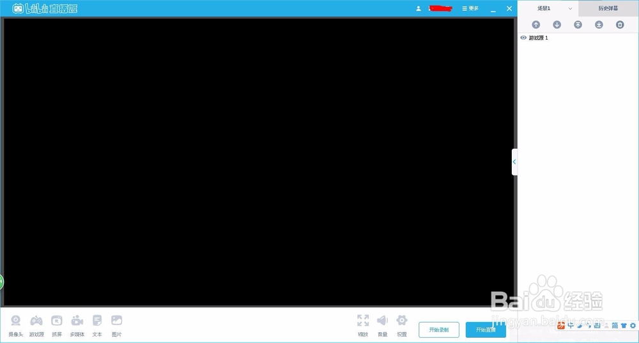Screen dimensions: 639x343
Task: Click the redacted username in title bar
Action: tap(440, 8)
